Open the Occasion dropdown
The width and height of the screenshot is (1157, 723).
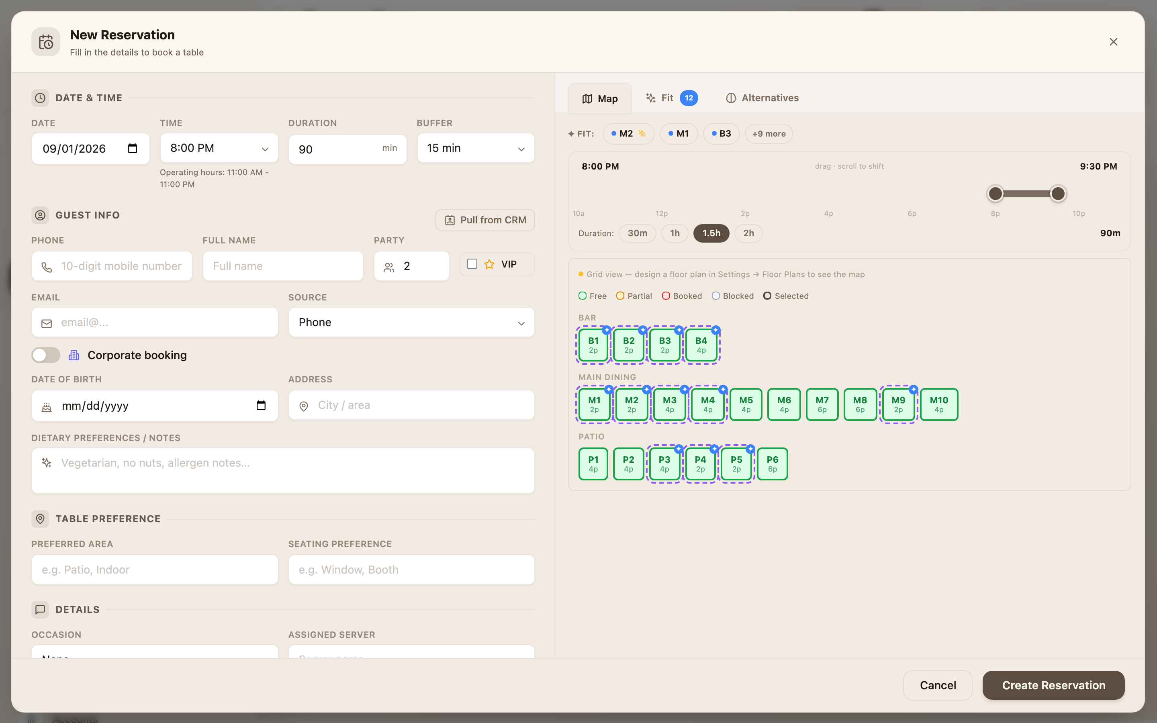coord(155,651)
